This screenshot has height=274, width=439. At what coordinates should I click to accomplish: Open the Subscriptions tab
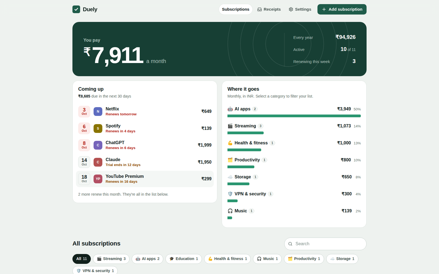click(x=236, y=9)
